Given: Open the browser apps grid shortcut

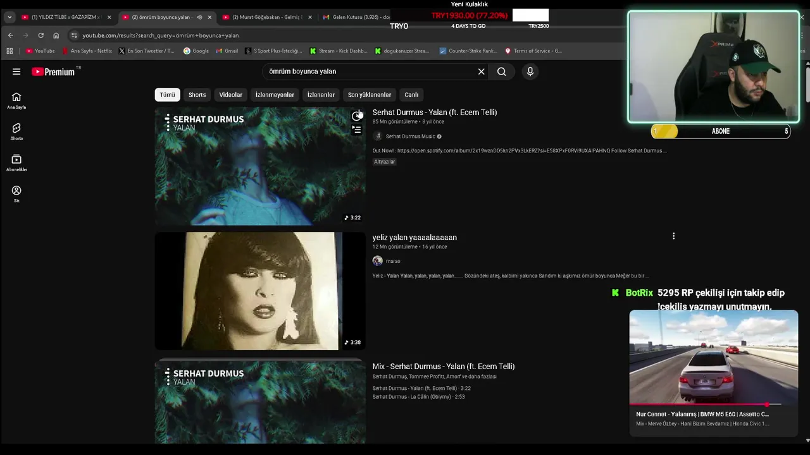Looking at the screenshot, I should pos(9,51).
